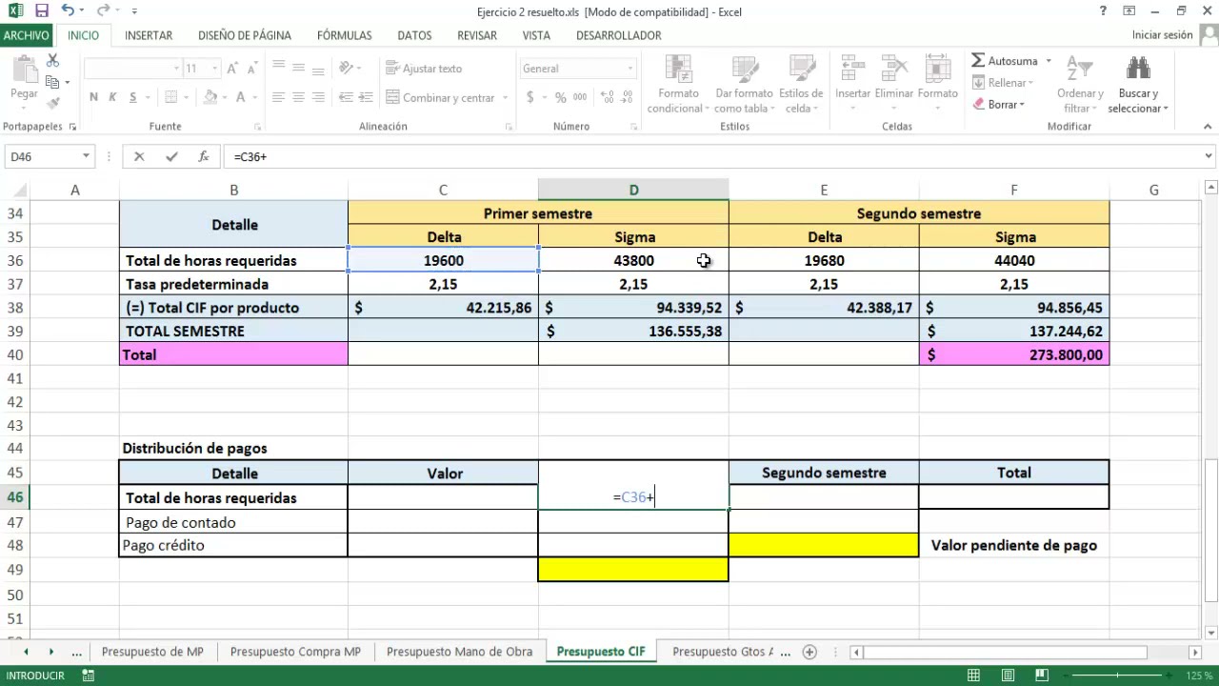Expand the Autosuma dropdown arrow
The height and width of the screenshot is (686, 1219).
tap(1049, 61)
